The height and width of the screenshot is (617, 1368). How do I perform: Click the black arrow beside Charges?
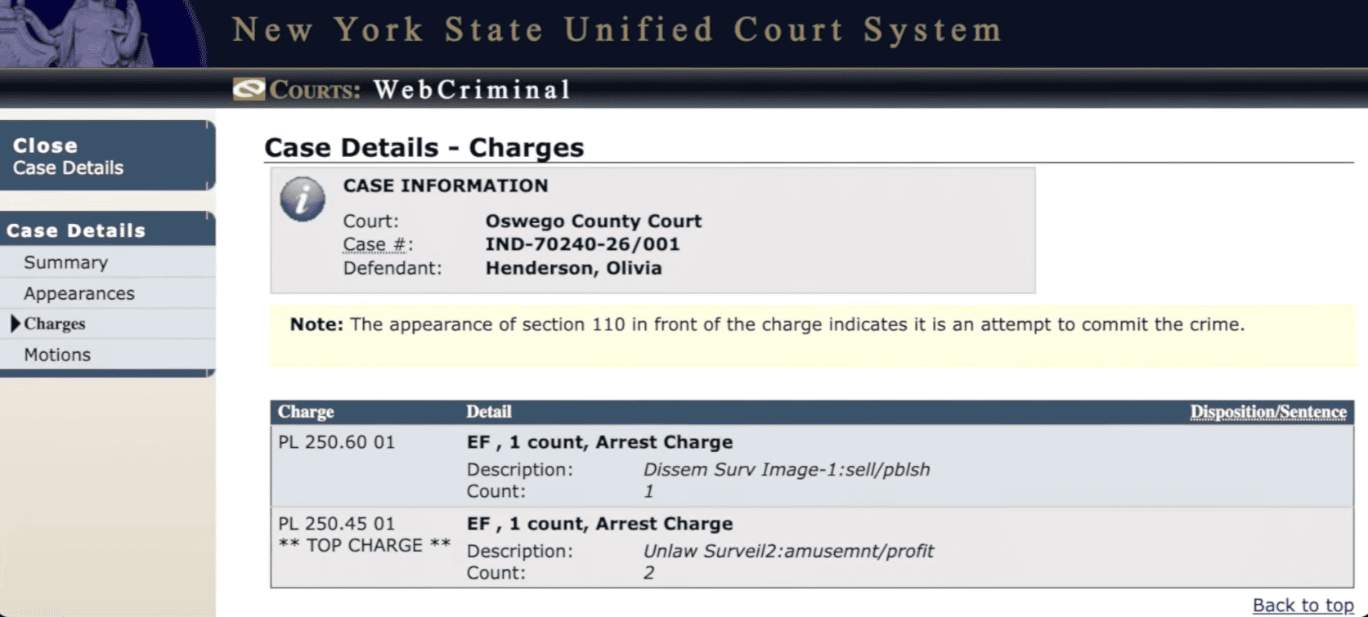15,324
